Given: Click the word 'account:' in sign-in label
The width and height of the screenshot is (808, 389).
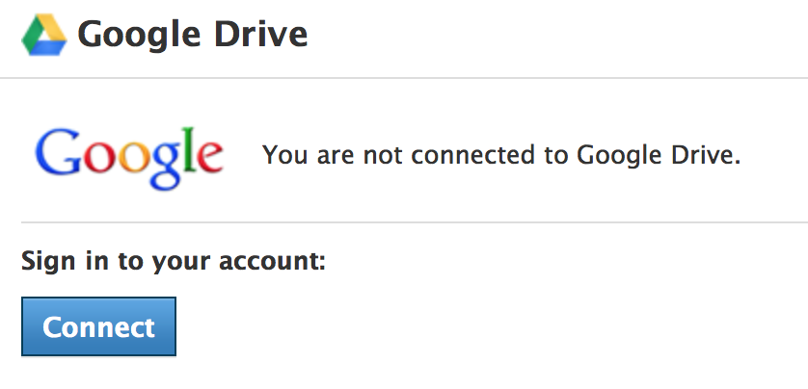Looking at the screenshot, I should click(x=275, y=260).
